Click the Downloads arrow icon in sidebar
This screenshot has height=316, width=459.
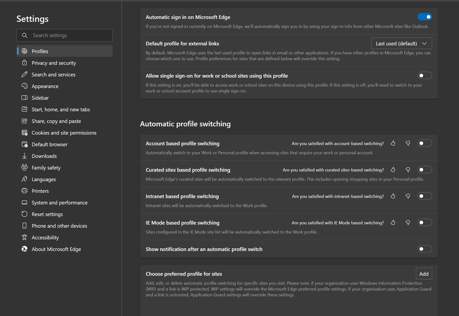pos(24,156)
